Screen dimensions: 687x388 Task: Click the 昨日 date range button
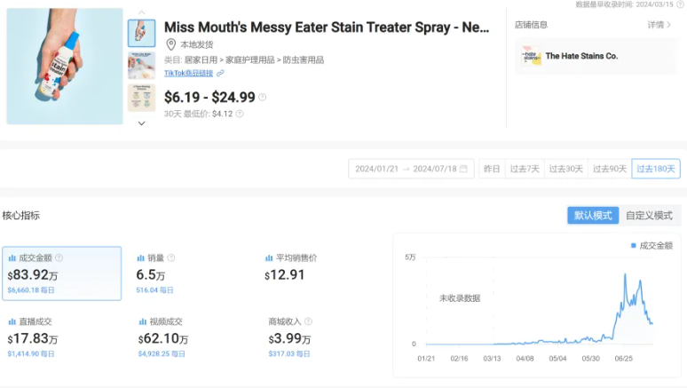coord(491,169)
